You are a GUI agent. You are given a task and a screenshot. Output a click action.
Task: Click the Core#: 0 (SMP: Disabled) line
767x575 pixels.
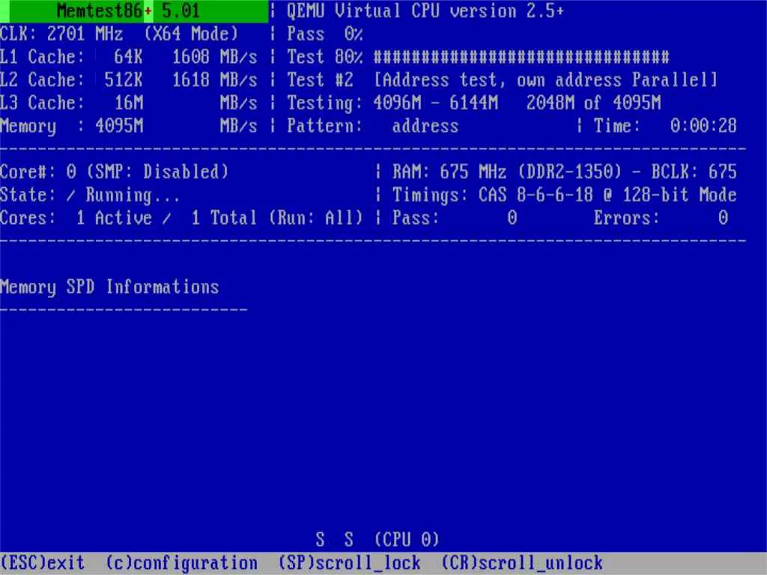coord(114,171)
